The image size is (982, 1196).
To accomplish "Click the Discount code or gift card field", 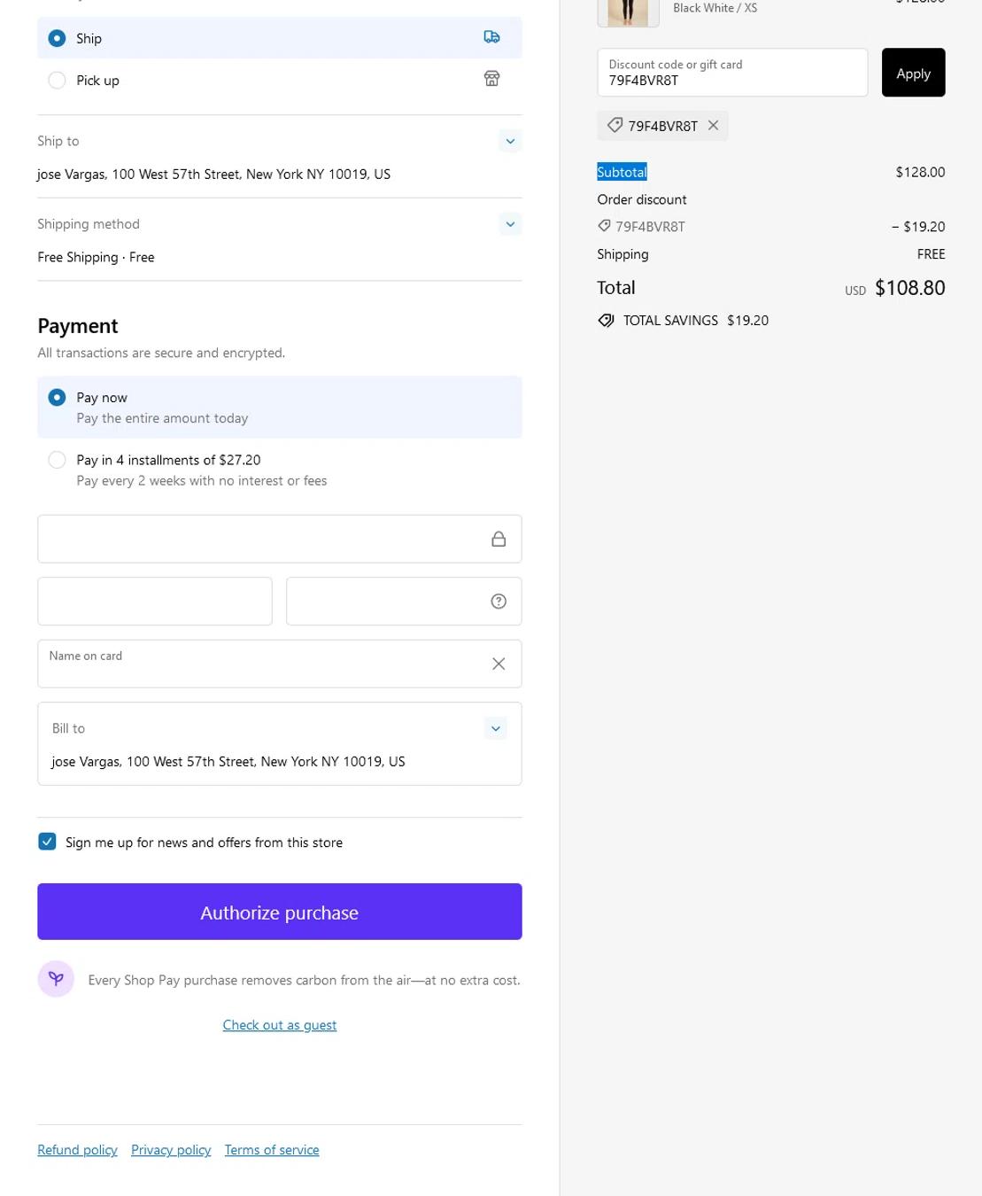I will point(732,73).
